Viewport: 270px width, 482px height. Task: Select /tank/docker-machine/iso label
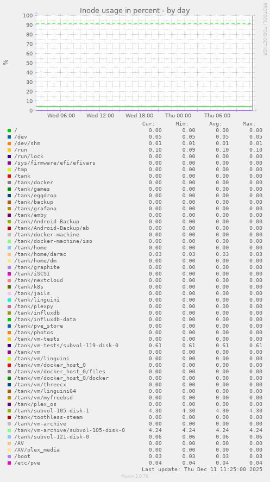coord(53,241)
